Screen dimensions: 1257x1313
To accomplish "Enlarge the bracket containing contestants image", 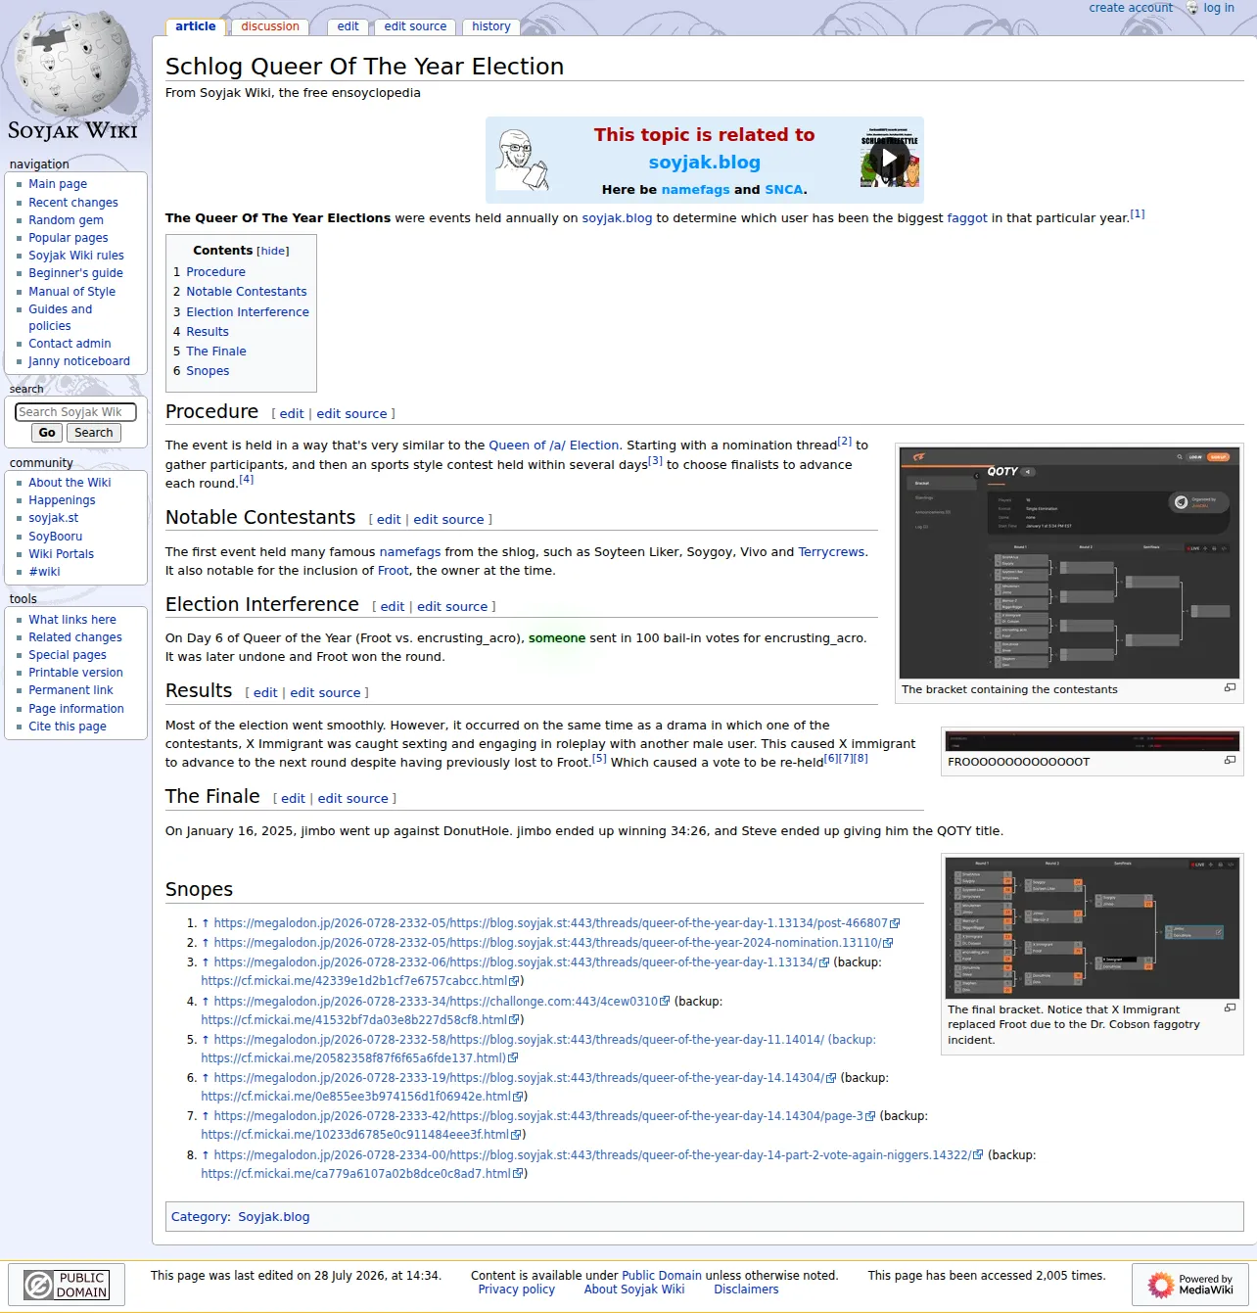I will (1230, 688).
